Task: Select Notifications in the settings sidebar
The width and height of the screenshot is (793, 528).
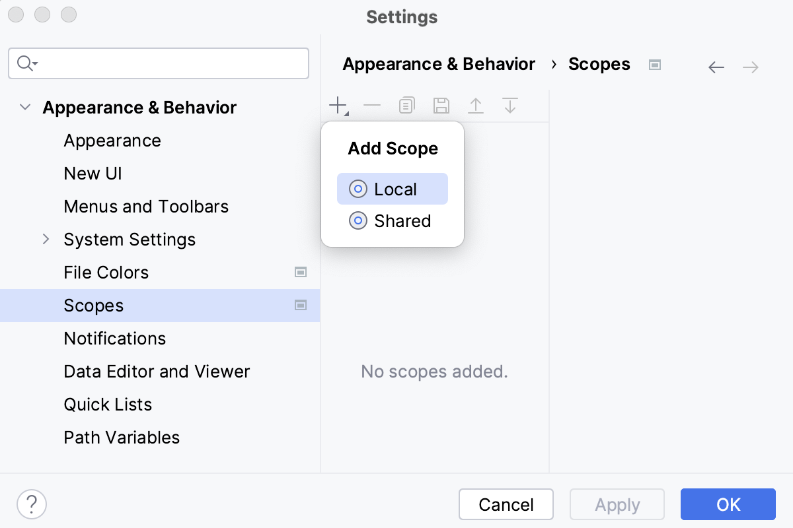Action: (x=114, y=338)
